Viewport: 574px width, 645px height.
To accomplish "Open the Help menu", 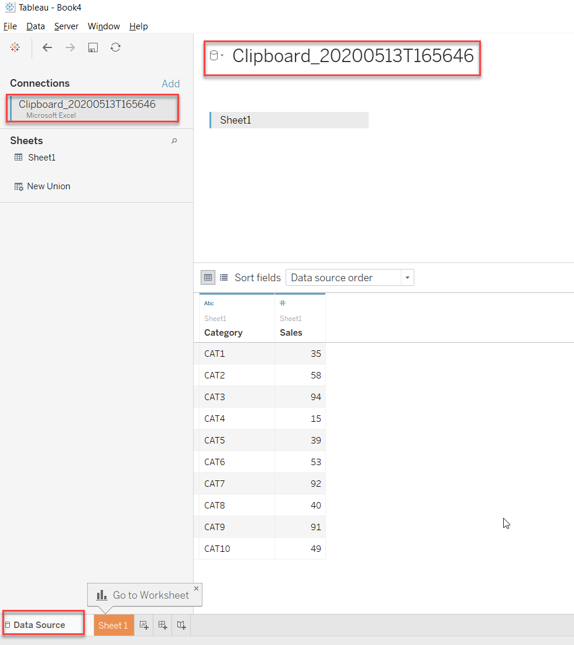I will click(x=139, y=26).
